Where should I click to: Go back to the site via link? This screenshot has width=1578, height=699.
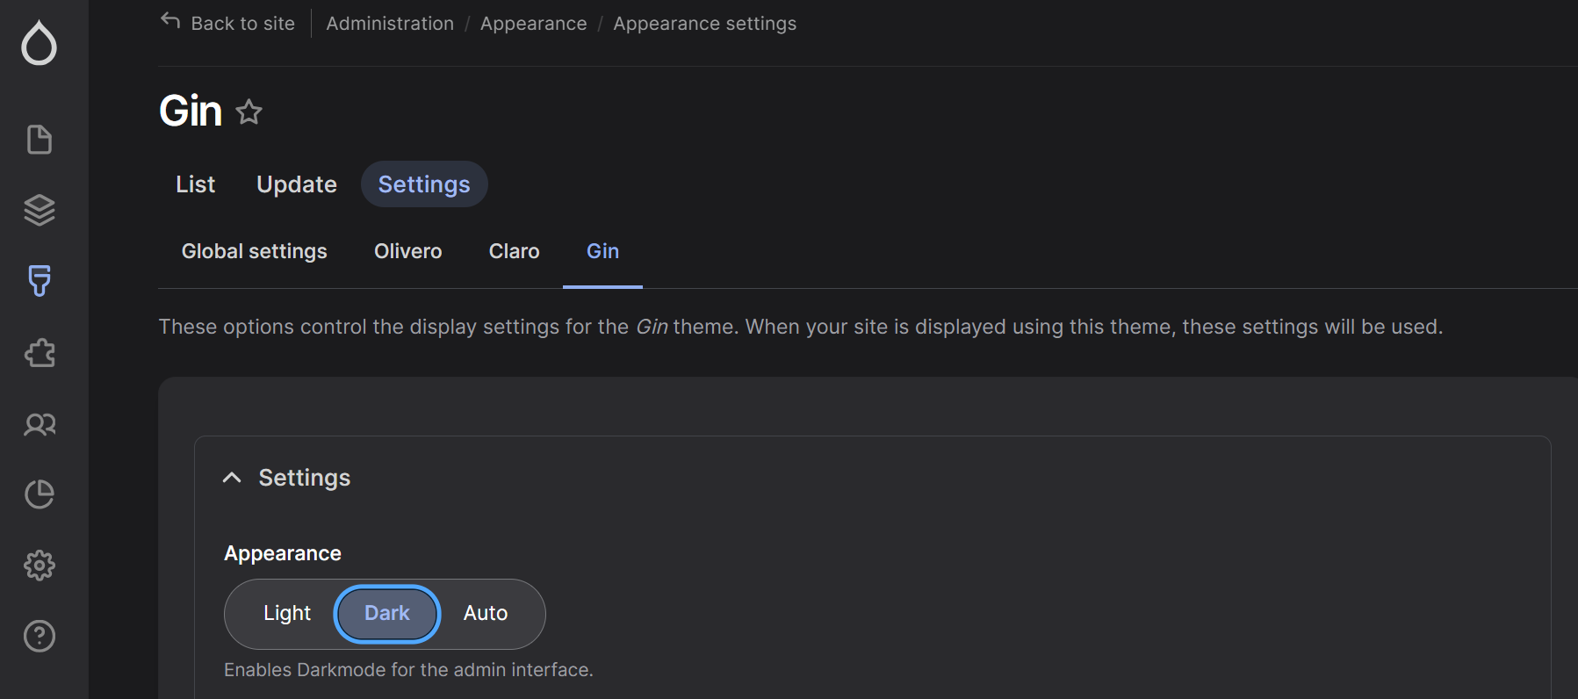242,24
